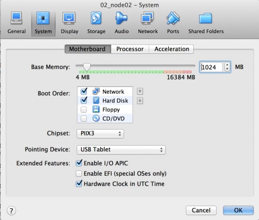259x220 pixels.
Task: Uncheck Network in boot order
Action: tap(84, 91)
